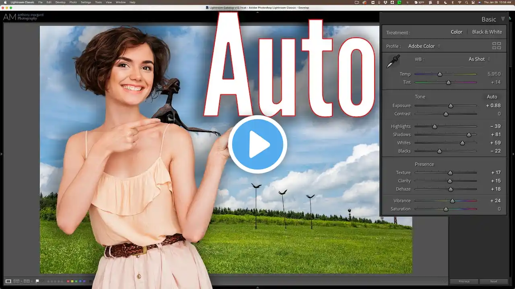This screenshot has width=515, height=289.
Task: Set Treatment to Color
Action: [456, 32]
